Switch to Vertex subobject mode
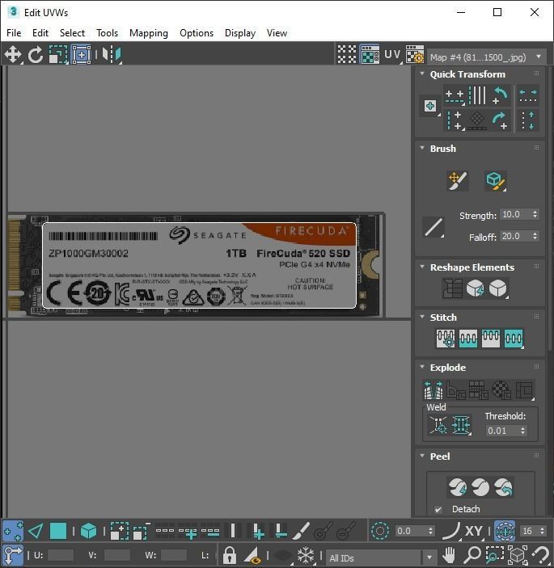 point(13,531)
